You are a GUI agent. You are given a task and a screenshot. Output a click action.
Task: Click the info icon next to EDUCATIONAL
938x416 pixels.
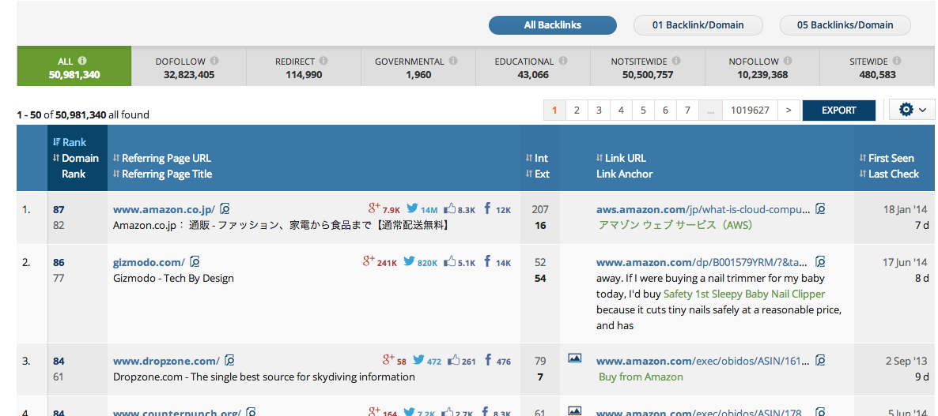[562, 61]
